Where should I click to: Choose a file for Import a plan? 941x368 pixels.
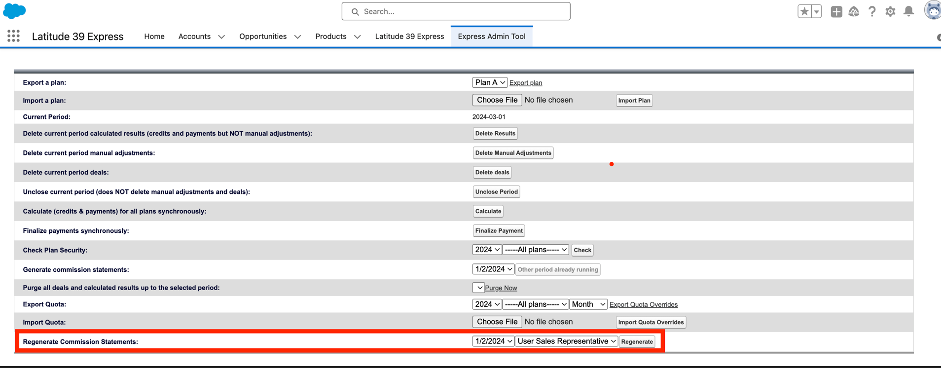497,100
